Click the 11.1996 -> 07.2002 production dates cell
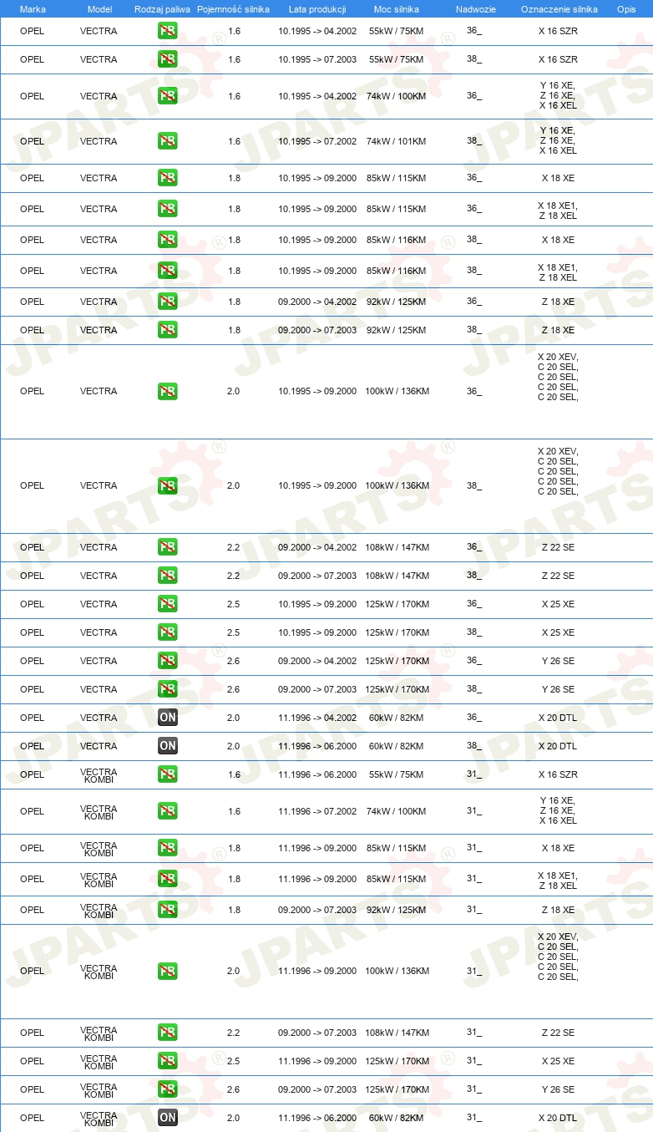Image resolution: width=653 pixels, height=1132 pixels. tap(317, 811)
